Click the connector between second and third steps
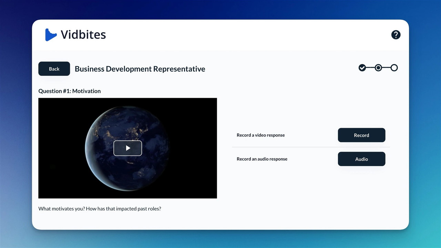 tap(386, 68)
